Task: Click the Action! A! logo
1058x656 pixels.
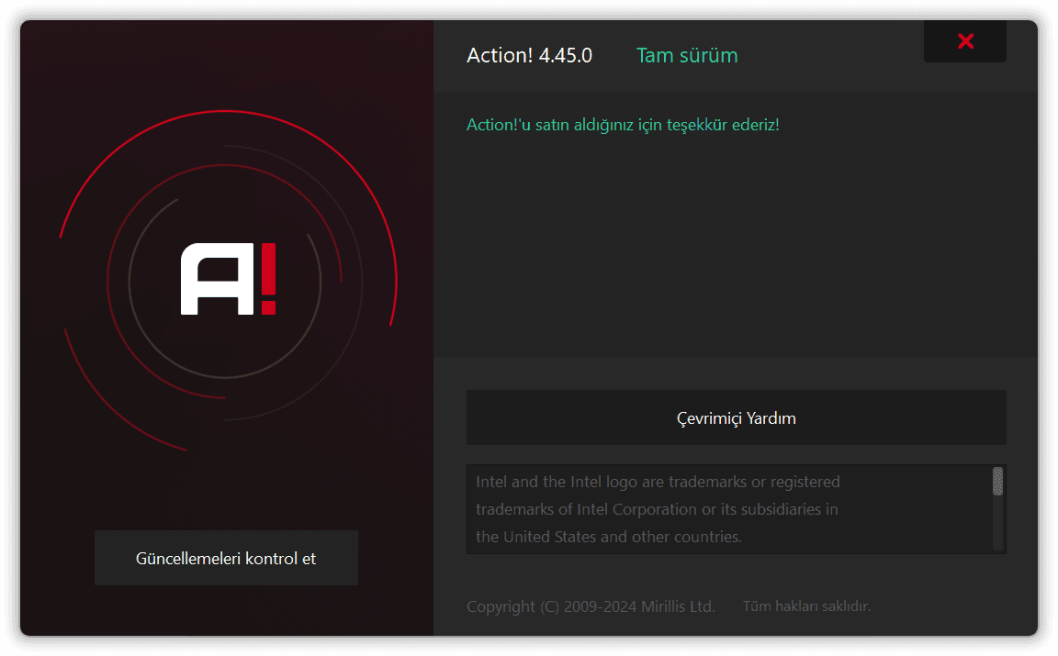Action: (228, 279)
